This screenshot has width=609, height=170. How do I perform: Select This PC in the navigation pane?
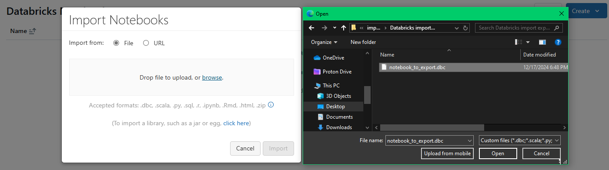pyautogui.click(x=331, y=86)
